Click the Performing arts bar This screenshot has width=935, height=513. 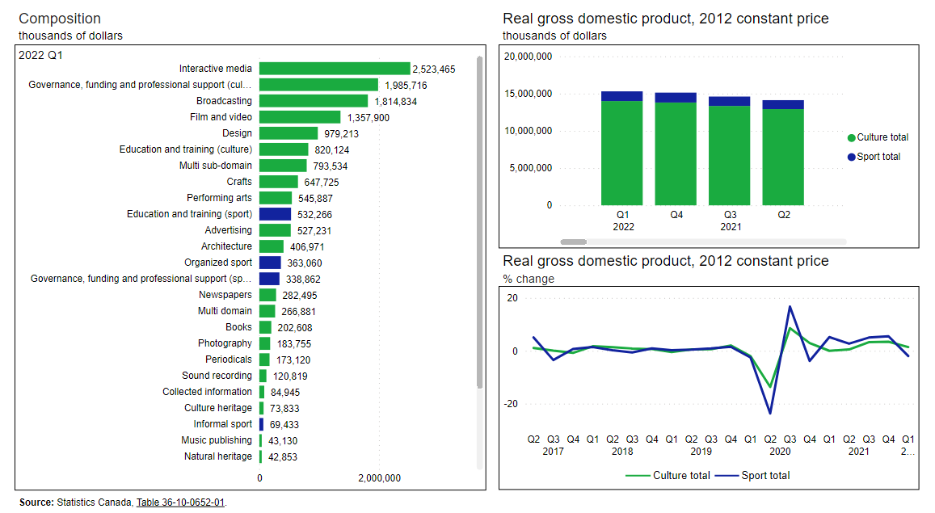pos(276,198)
